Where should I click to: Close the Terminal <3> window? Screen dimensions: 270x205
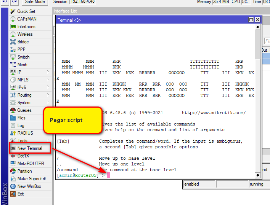pos(257,20)
